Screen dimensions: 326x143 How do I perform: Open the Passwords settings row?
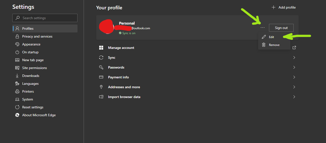click(197, 67)
